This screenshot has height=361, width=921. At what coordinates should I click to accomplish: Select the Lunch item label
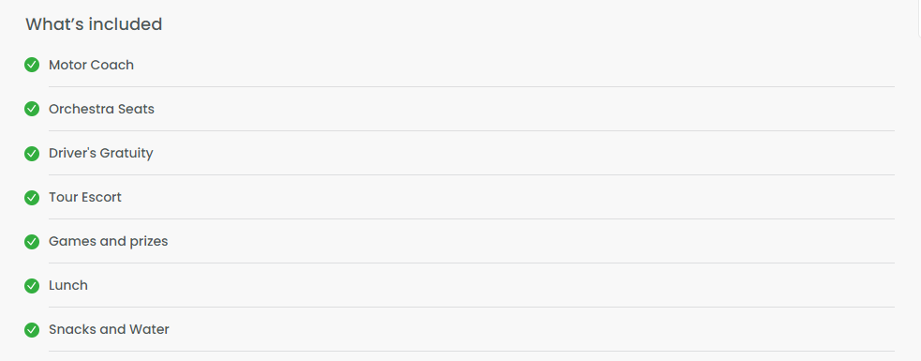[68, 285]
